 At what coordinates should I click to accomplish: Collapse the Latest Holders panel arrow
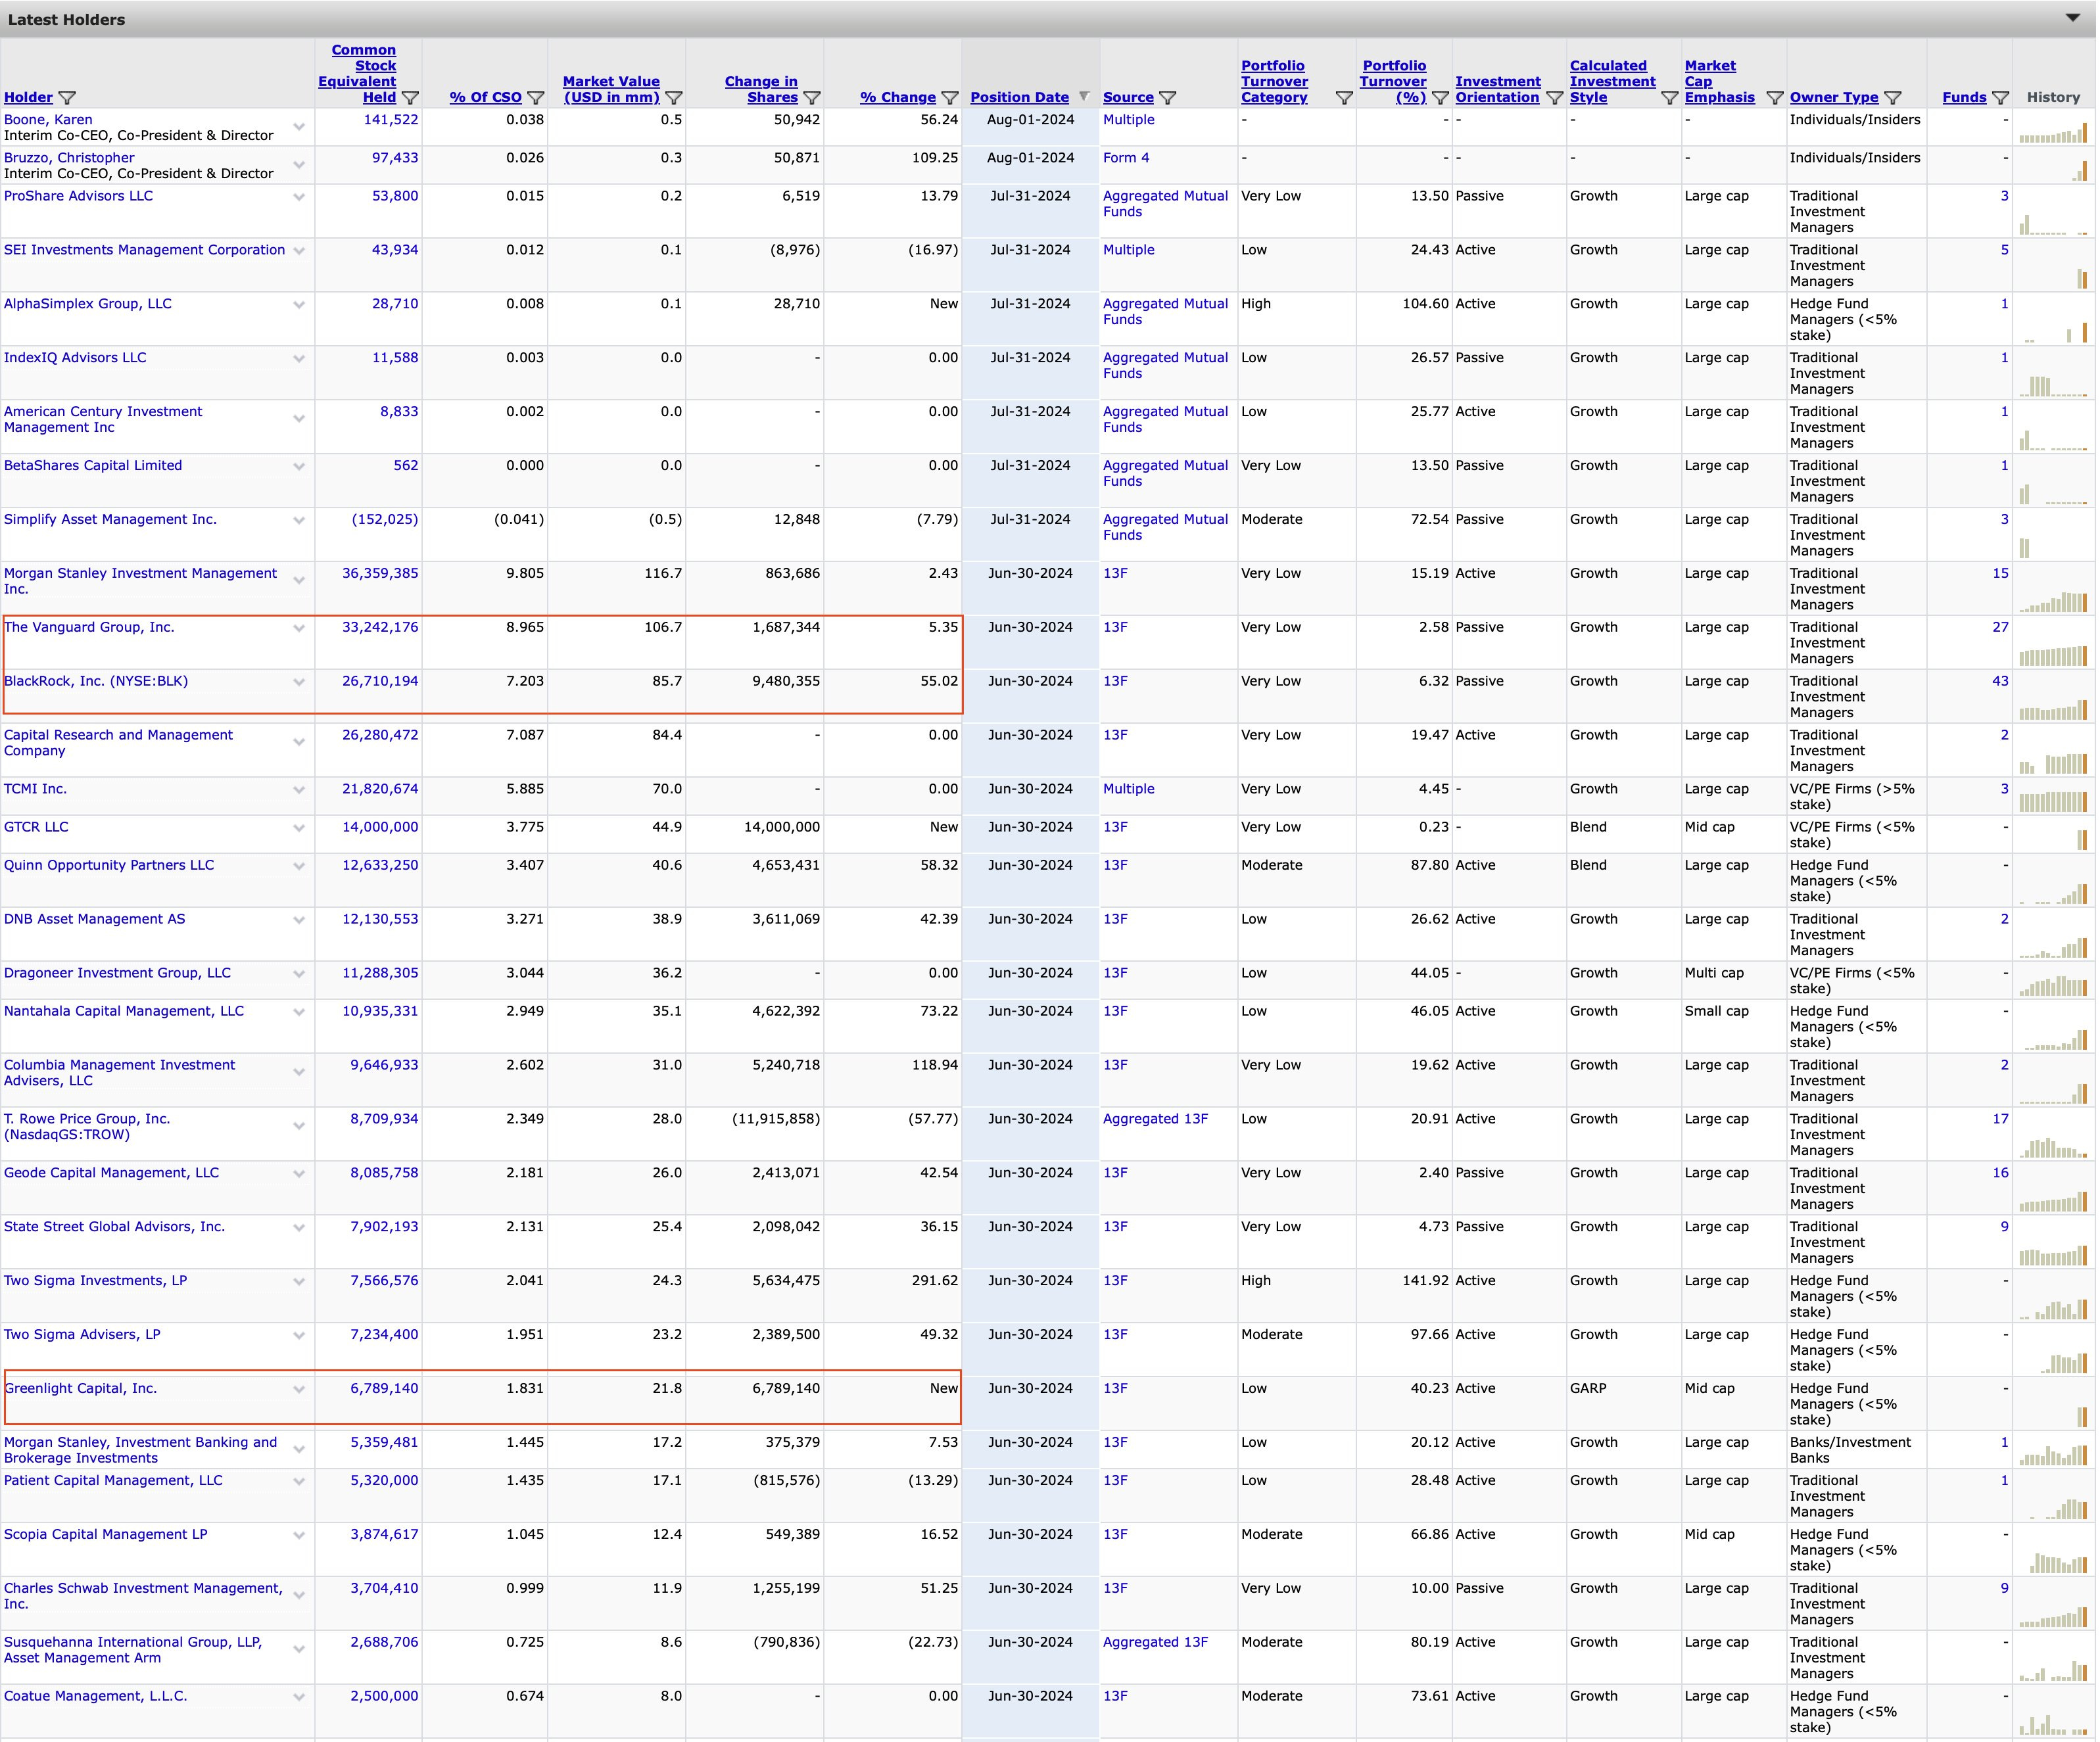(x=2073, y=18)
